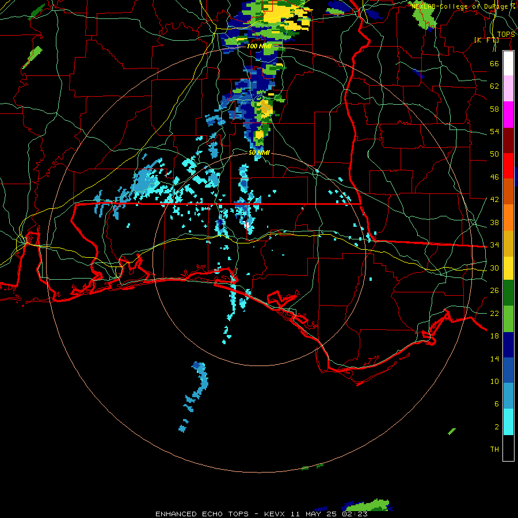
Task: Click the black threshold swatch at legend bottom
Action: [x=508, y=448]
